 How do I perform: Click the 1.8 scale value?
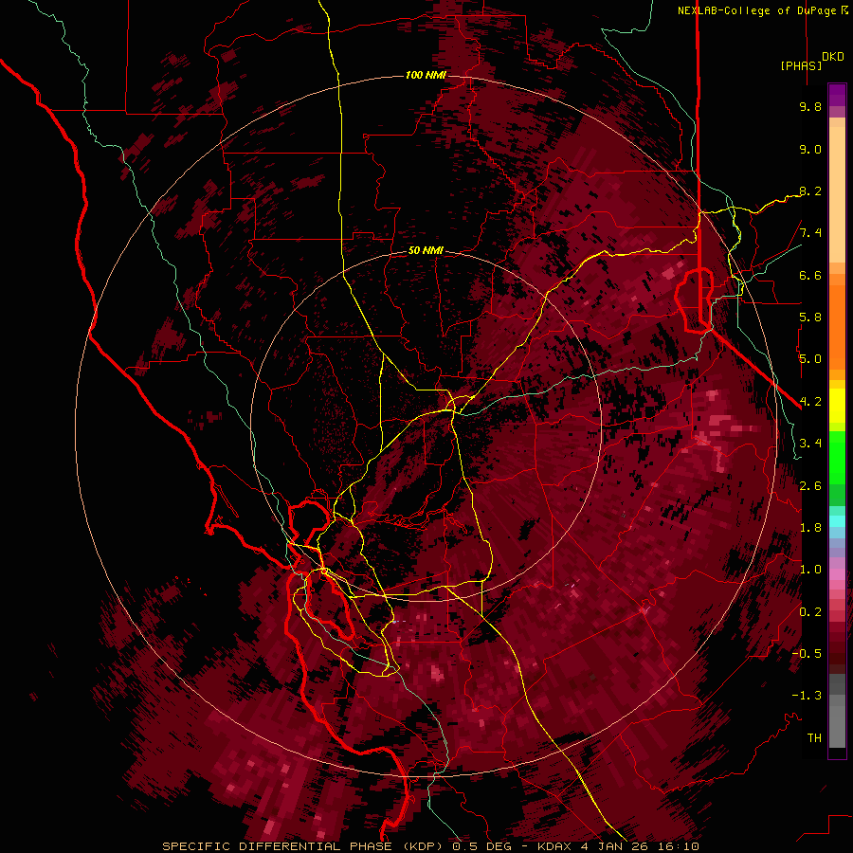click(810, 528)
